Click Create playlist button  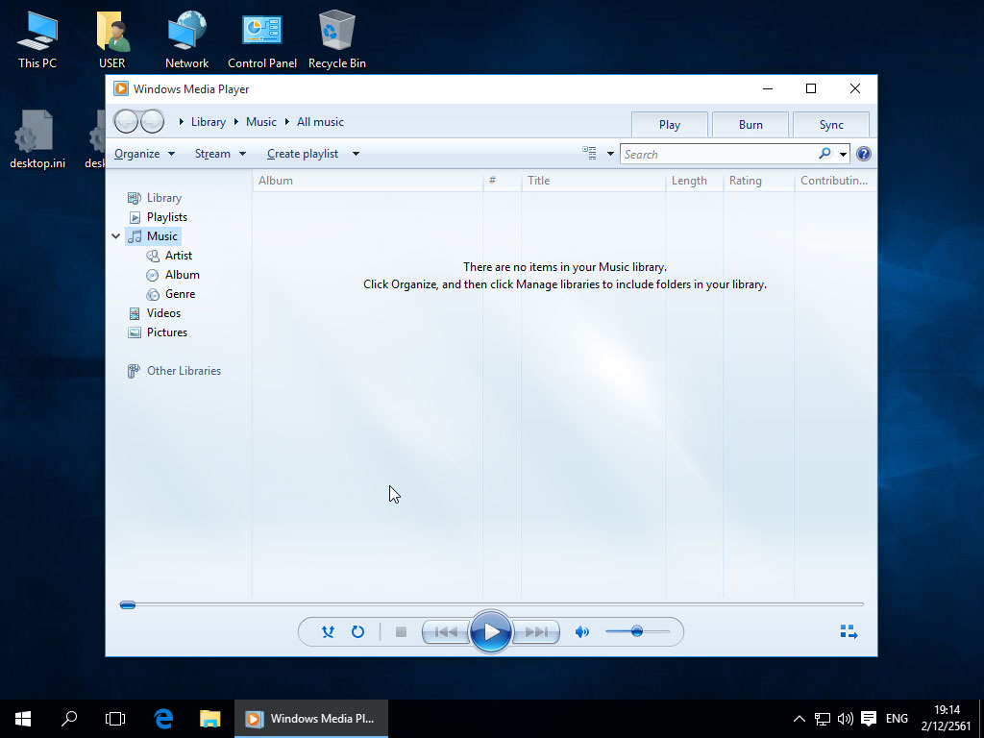(303, 154)
